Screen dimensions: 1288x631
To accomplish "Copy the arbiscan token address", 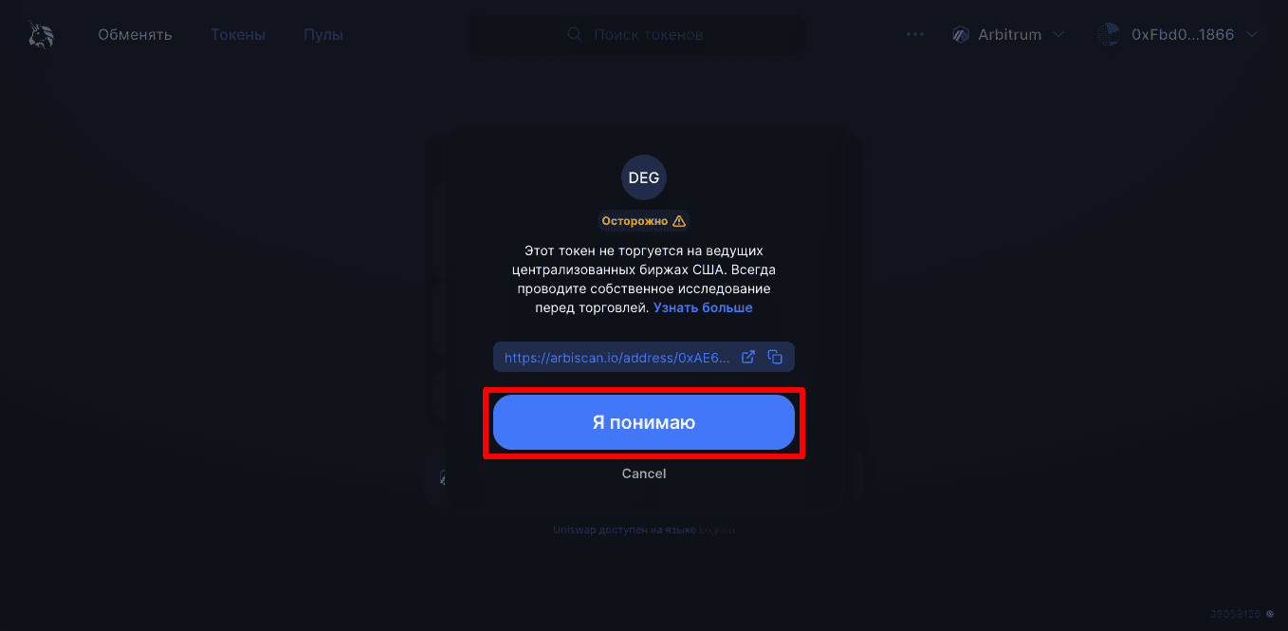I will pos(775,357).
